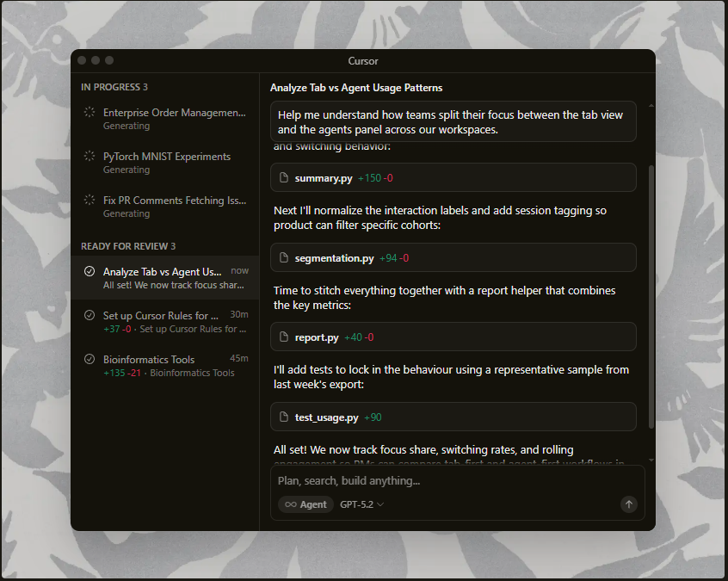Image resolution: width=728 pixels, height=581 pixels.
Task: Click the file icon next to report.py
Action: 284,337
